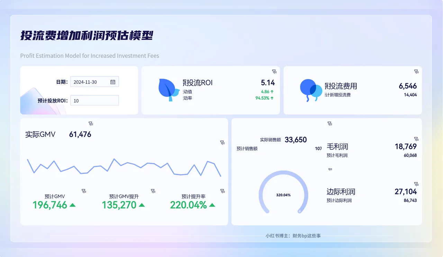Click the 毛利润 value 18,769
Image resolution: width=443 pixels, height=257 pixels.
tap(406, 147)
